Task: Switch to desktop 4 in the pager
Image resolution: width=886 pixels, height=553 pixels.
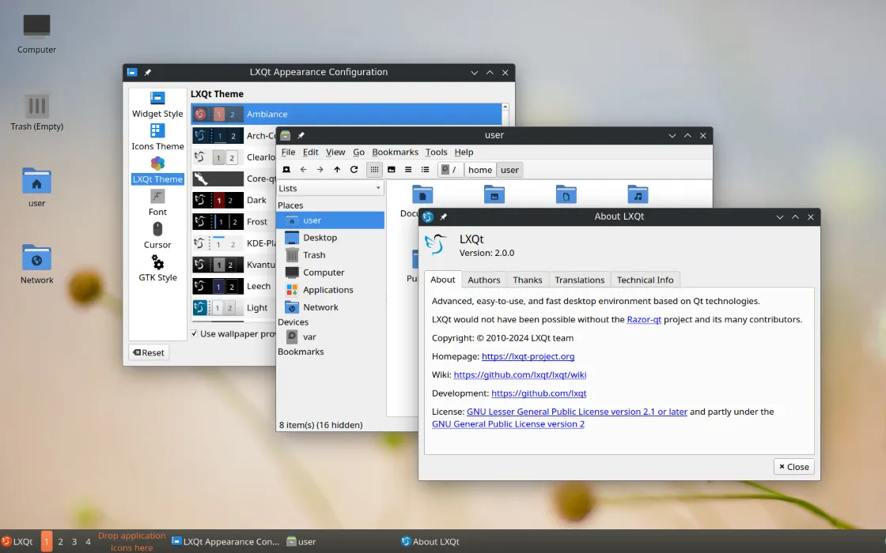Action: click(88, 542)
